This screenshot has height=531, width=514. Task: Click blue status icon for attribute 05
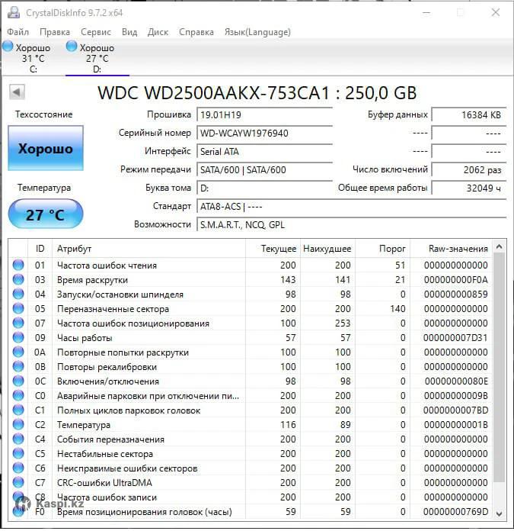(x=18, y=309)
